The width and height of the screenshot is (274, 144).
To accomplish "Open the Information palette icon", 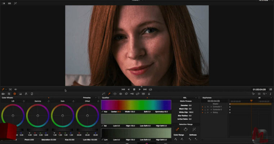I will (270, 94).
